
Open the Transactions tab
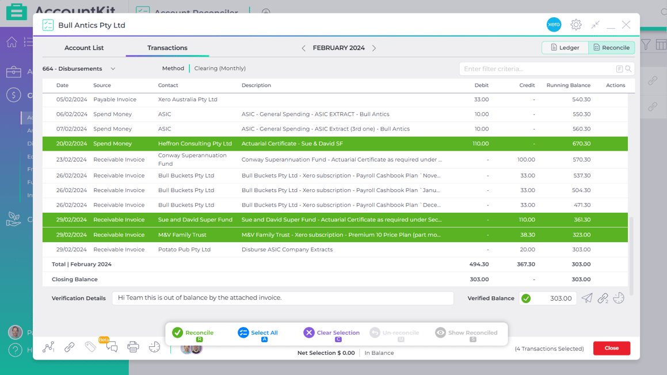point(167,48)
